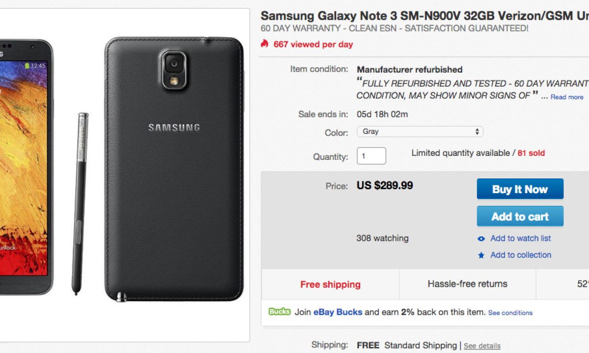Image resolution: width=589 pixels, height=353 pixels.
Task: Open the eBay Bucks link
Action: pos(338,312)
